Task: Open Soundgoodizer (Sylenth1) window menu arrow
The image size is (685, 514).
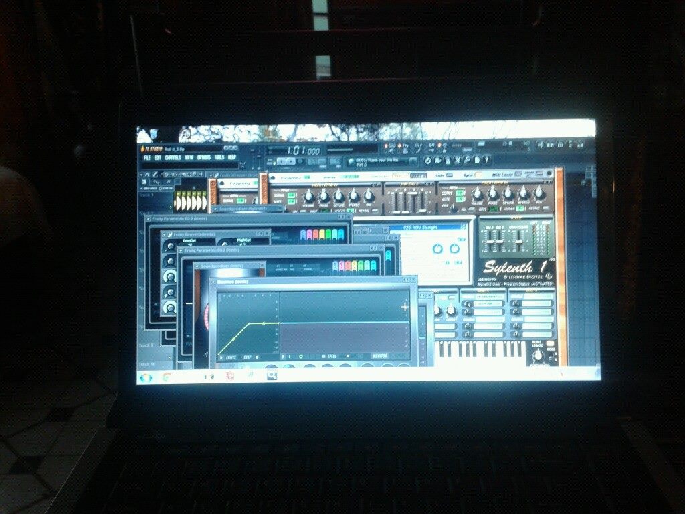Action: pos(215,209)
